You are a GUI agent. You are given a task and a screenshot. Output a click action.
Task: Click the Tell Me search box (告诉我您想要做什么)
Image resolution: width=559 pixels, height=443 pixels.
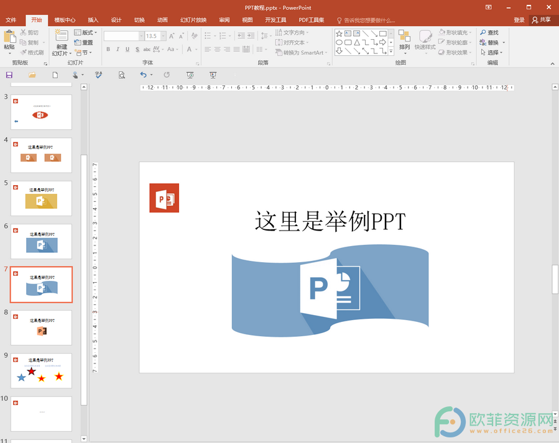point(366,21)
